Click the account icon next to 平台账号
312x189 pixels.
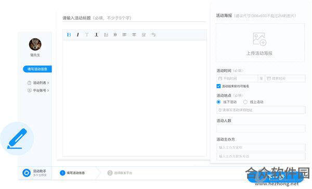point(30,90)
